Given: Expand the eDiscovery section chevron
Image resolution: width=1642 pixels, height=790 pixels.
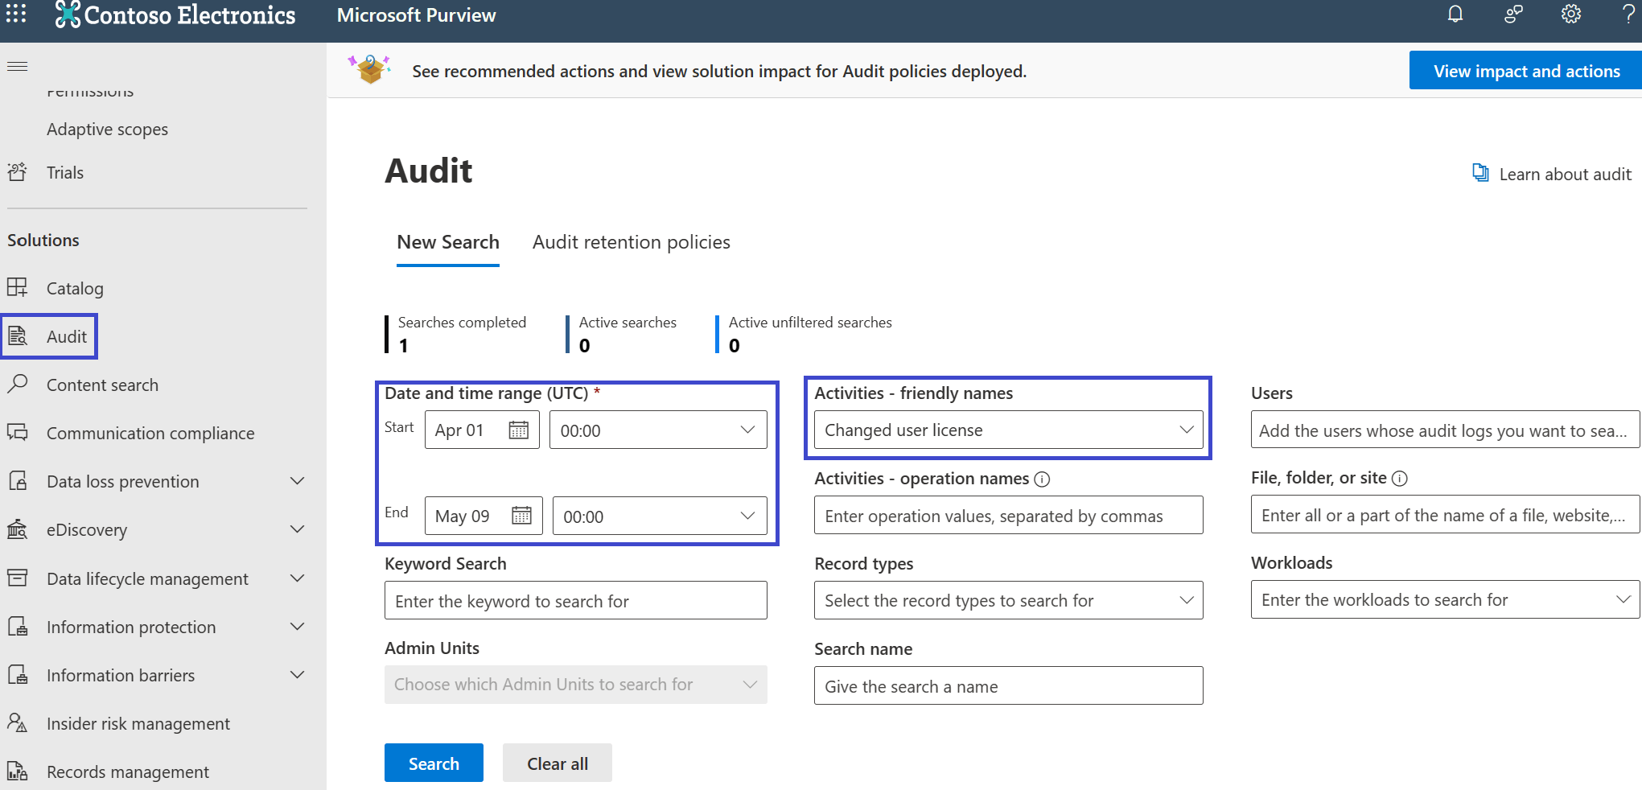Looking at the screenshot, I should [x=297, y=529].
